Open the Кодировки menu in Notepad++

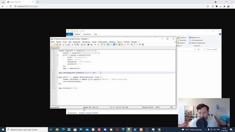77,42
